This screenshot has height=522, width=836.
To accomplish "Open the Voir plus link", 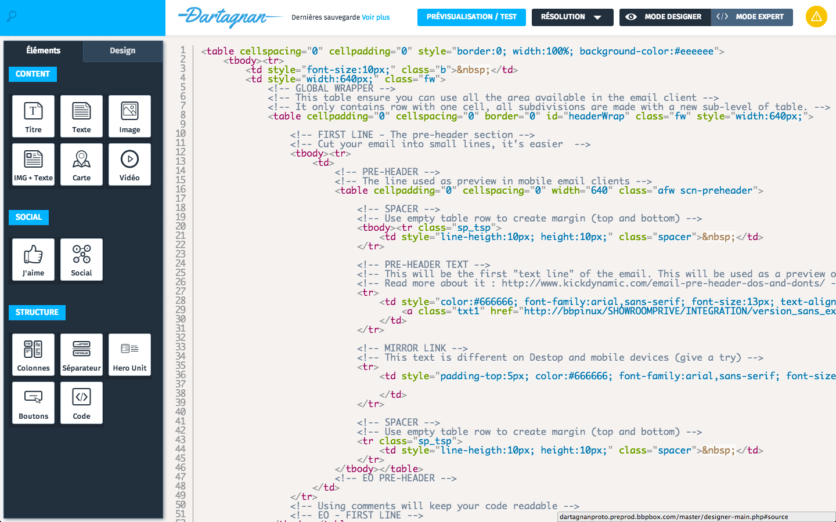I will point(376,17).
